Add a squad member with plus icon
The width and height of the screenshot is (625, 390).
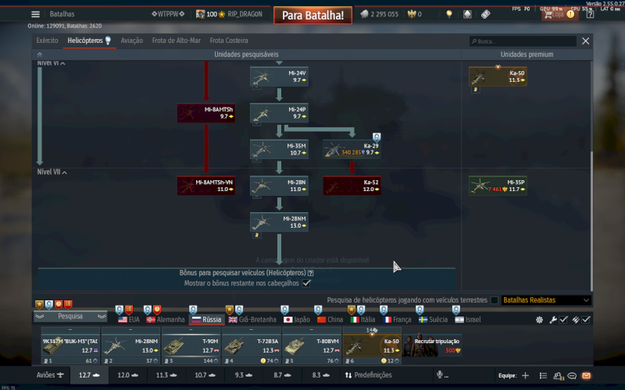[x=525, y=375]
